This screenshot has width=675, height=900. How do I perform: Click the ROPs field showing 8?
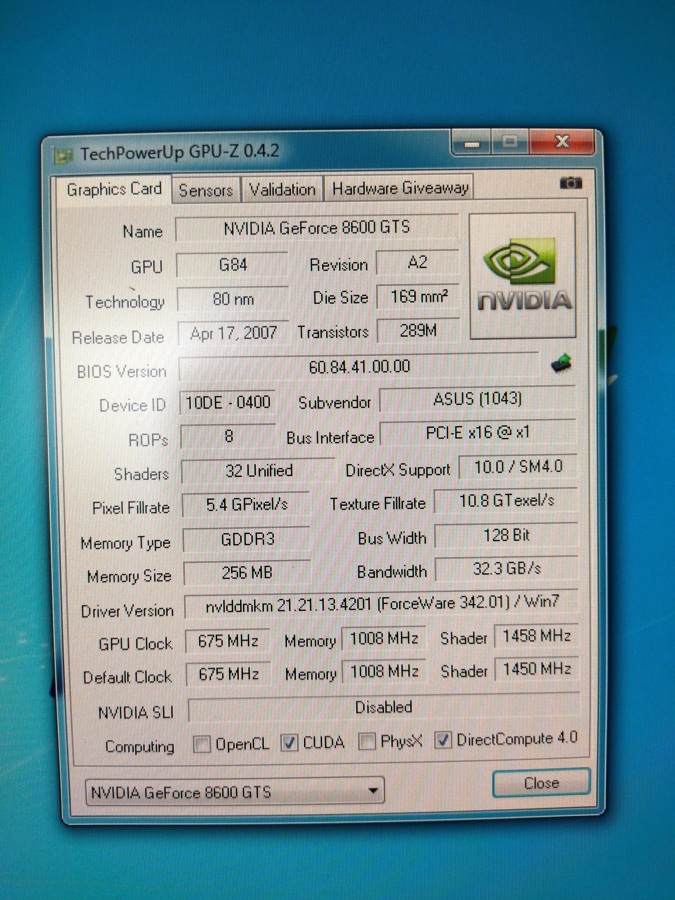[x=228, y=436]
